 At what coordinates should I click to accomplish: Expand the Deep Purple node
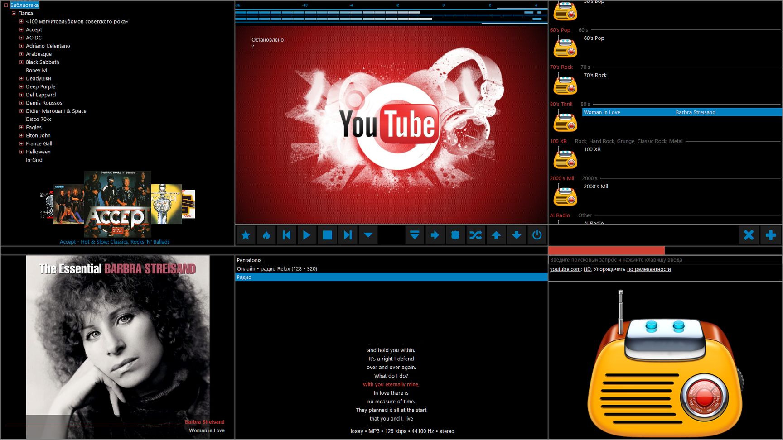point(21,86)
